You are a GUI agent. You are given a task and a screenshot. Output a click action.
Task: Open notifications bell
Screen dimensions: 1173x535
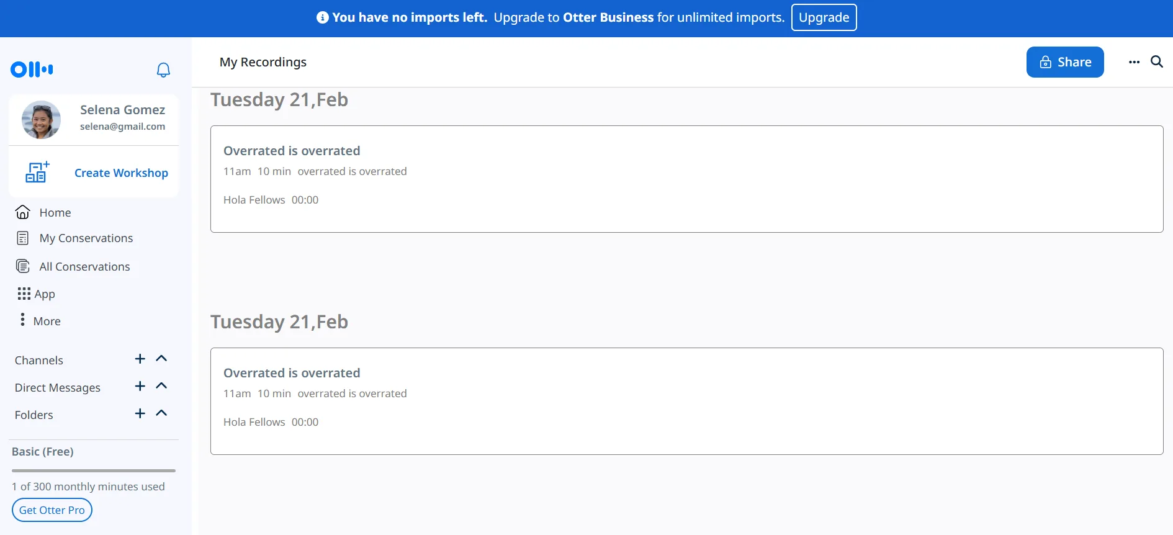(163, 70)
